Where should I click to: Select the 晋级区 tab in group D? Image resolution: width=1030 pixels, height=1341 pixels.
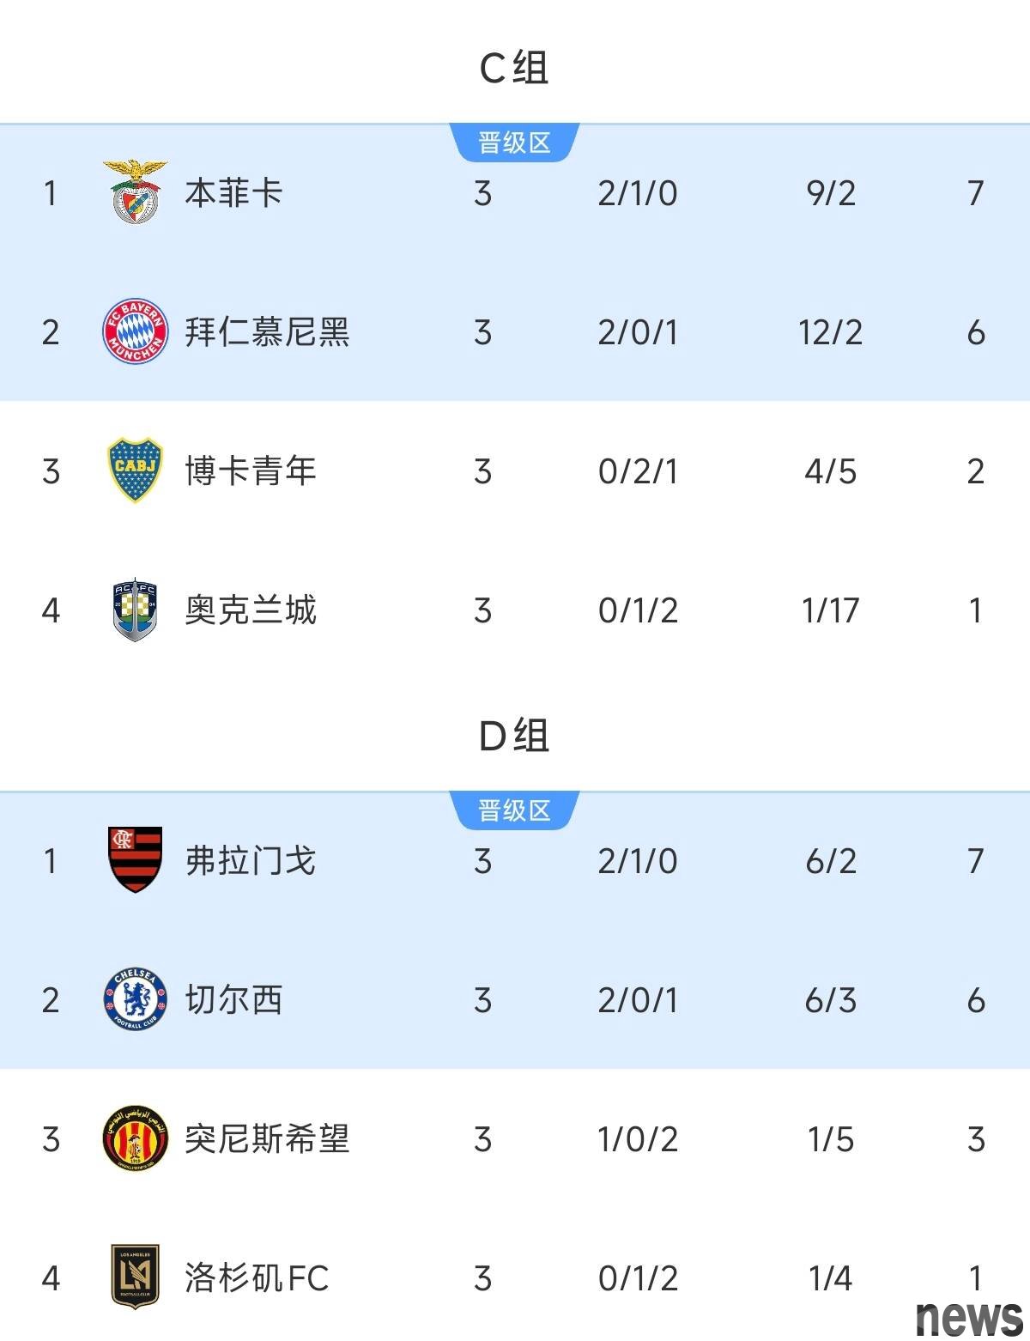(514, 810)
